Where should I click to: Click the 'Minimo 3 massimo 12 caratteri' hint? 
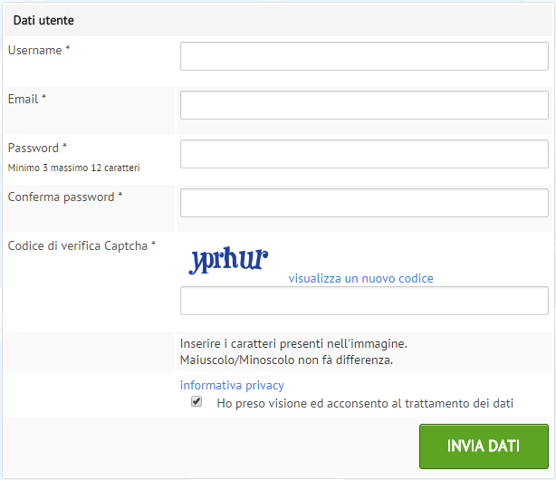point(73,168)
